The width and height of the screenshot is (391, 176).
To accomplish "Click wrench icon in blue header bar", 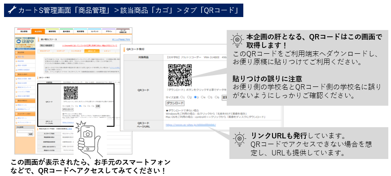I will coord(12,10).
